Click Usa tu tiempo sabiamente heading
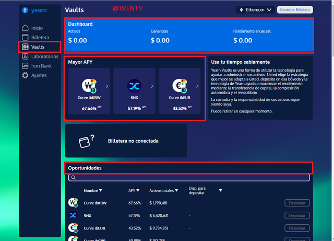334x241 pixels. pyautogui.click(x=241, y=62)
